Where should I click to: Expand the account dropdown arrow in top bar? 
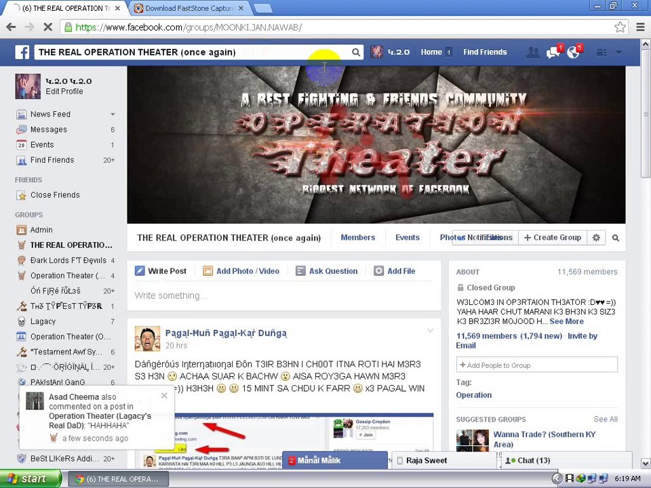point(618,52)
